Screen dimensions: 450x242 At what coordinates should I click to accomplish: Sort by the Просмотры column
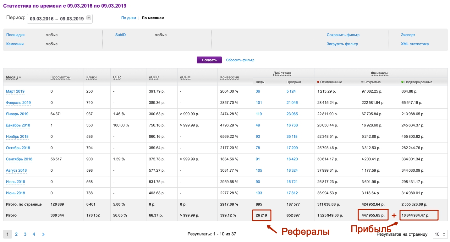(60, 77)
